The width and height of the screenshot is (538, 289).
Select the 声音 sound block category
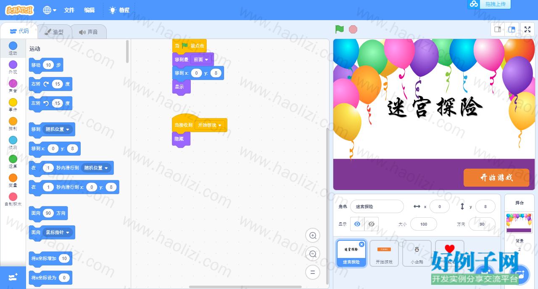(13, 86)
